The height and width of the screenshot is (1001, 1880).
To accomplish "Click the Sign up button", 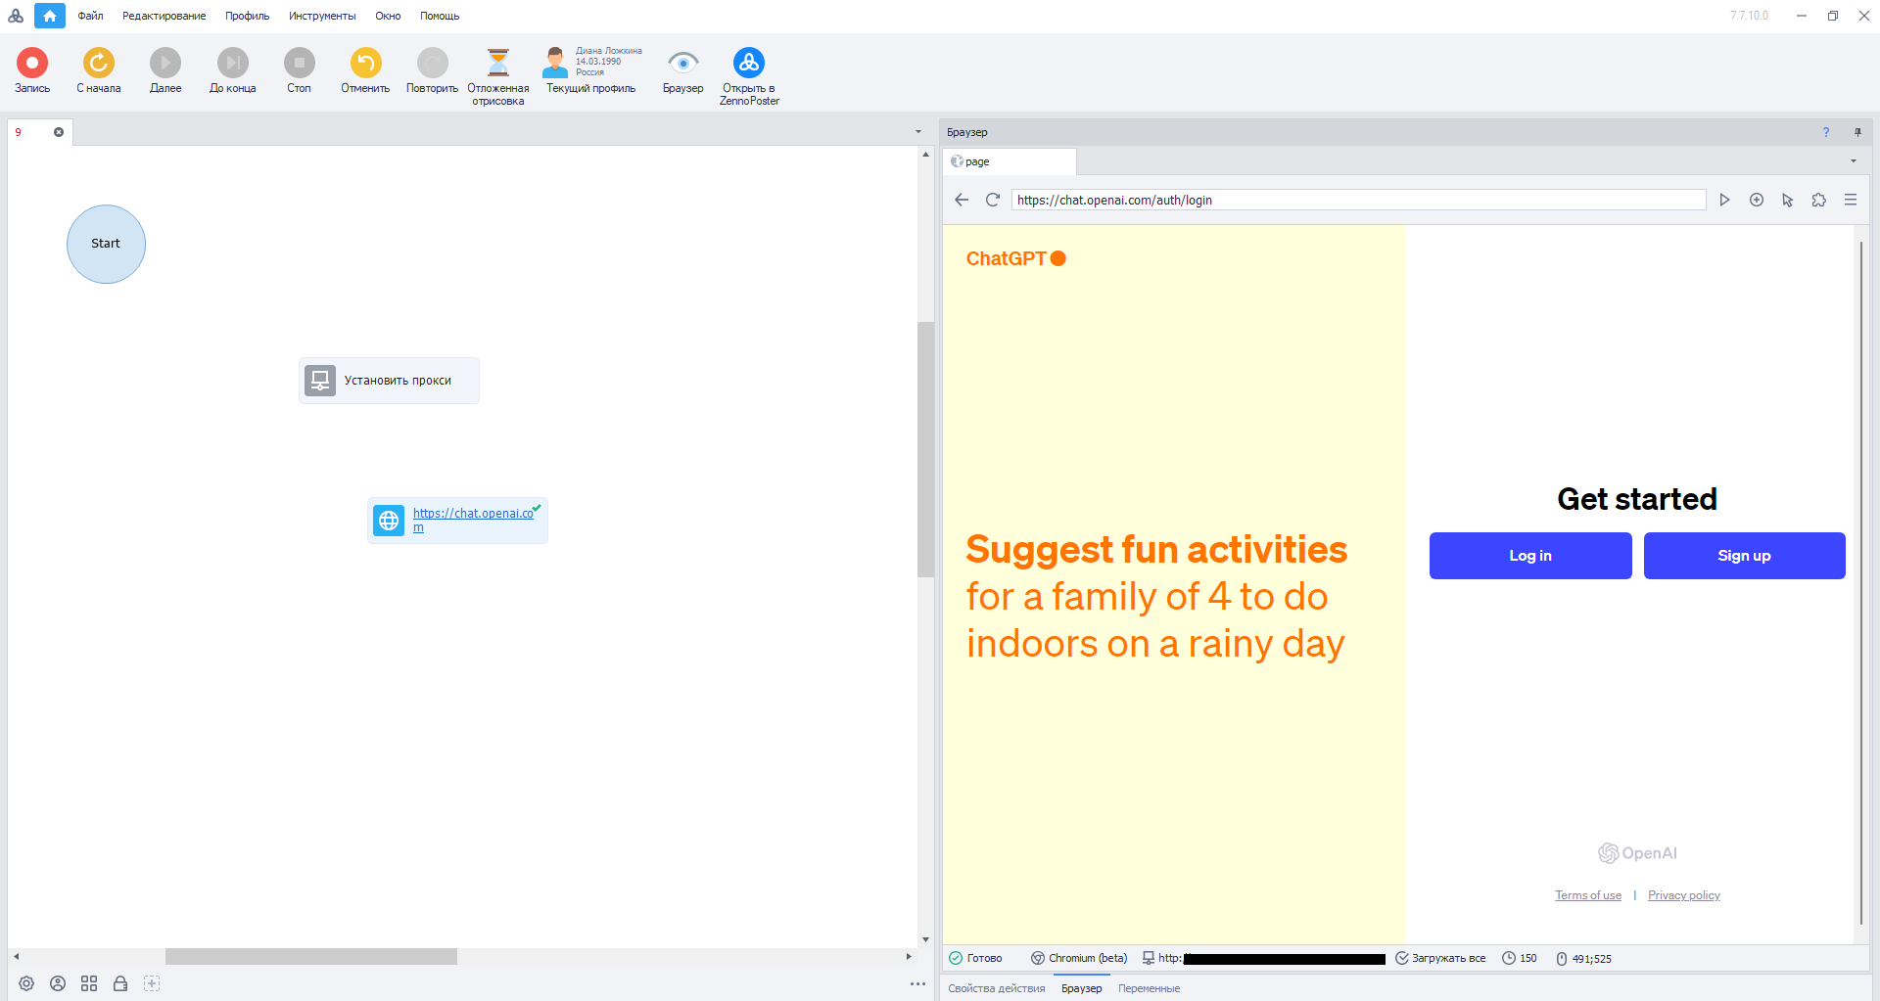I will tap(1744, 556).
